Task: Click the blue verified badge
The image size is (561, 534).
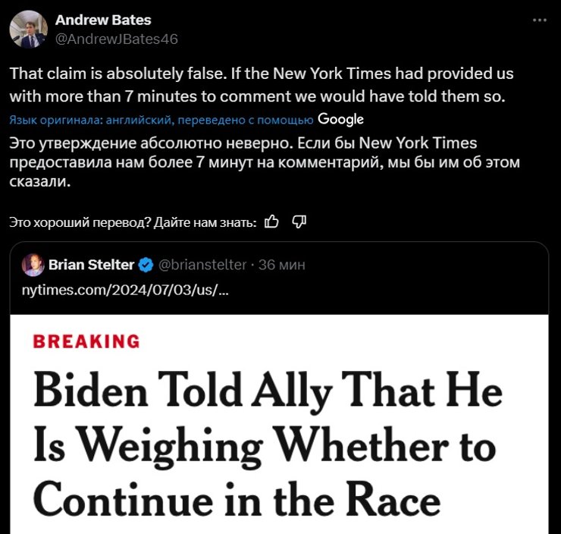Action: [146, 265]
